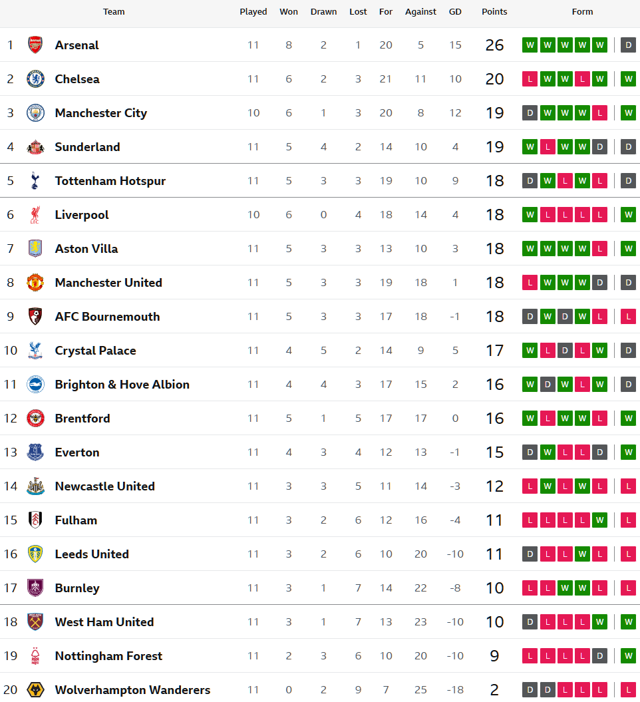Click the Manchester United badge icon
The width and height of the screenshot is (640, 702).
click(35, 283)
